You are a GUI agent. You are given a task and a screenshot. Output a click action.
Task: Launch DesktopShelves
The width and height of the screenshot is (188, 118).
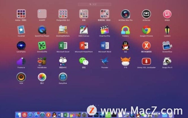63,30
